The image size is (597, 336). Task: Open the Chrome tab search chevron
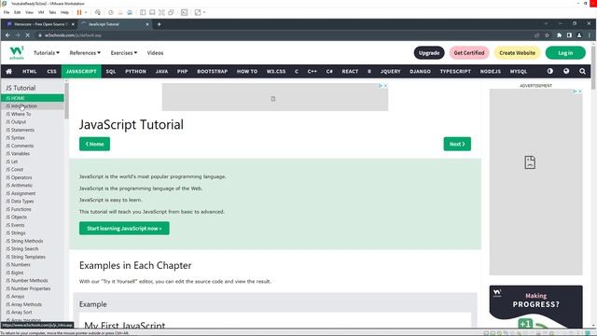[546, 23]
